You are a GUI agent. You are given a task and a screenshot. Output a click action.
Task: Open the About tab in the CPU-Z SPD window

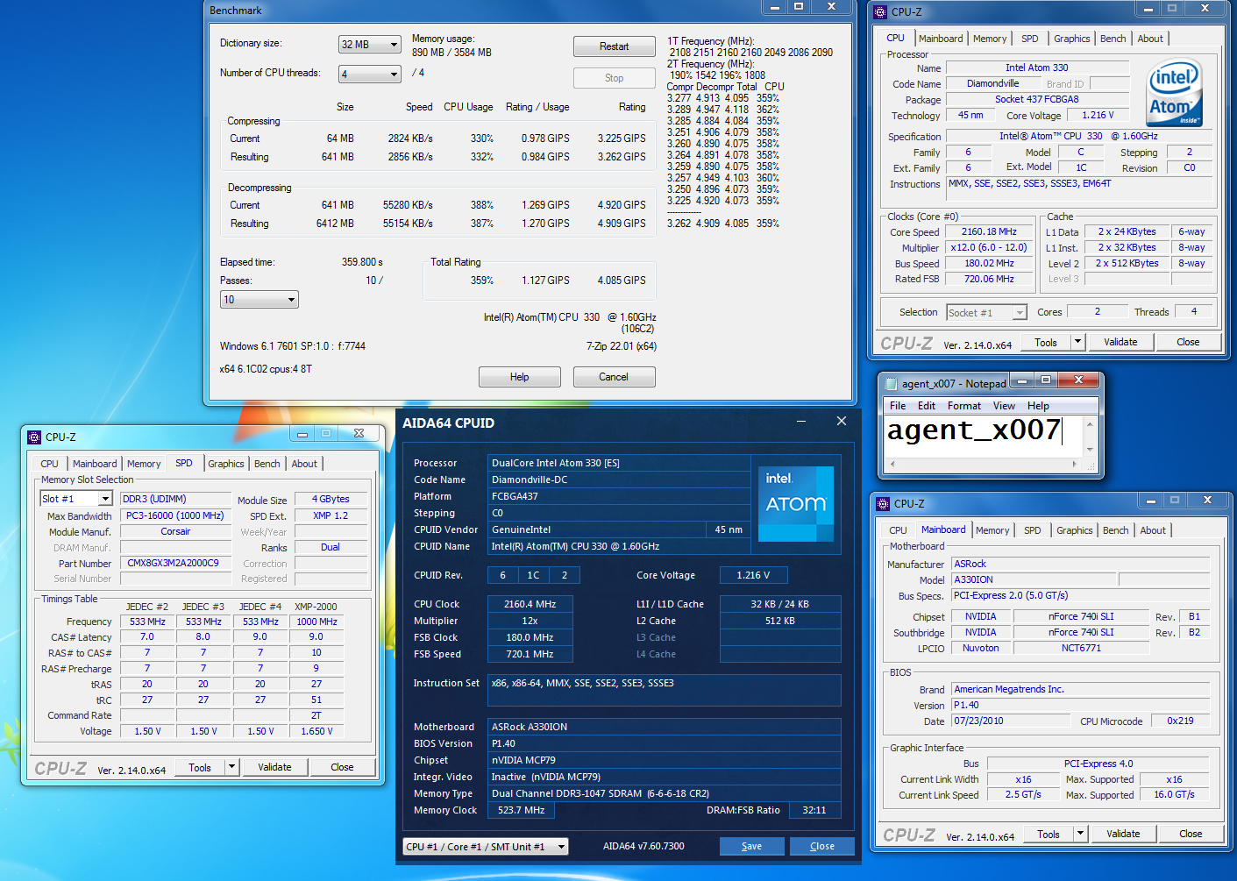point(304,464)
